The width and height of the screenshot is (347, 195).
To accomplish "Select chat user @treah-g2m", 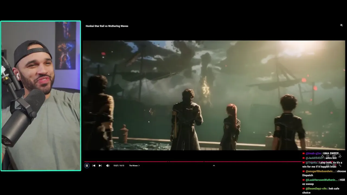I will click(x=313, y=153).
